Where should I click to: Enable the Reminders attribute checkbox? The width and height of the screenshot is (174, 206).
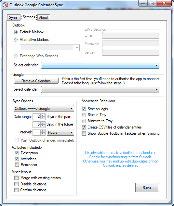tap(17, 165)
